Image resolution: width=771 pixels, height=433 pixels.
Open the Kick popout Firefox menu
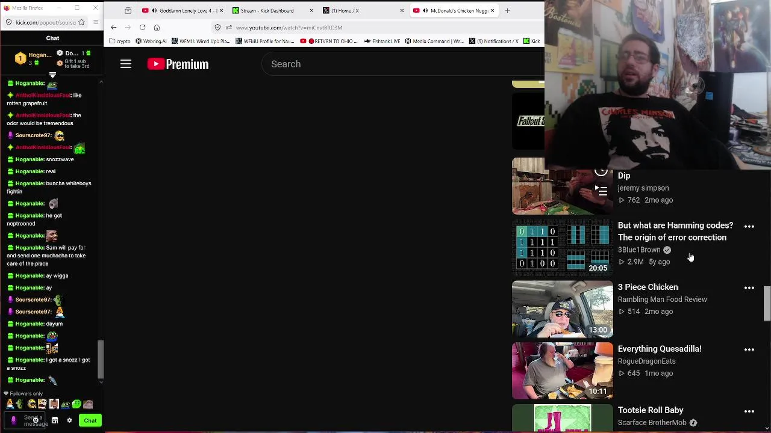(x=96, y=22)
